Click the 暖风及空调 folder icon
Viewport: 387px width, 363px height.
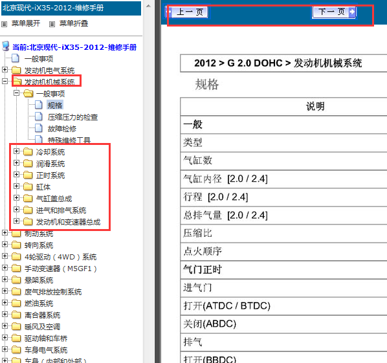pyautogui.click(x=16, y=326)
